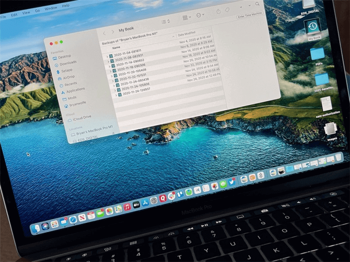
Task: Open the group-by grid dropdown
Action: 187,18
